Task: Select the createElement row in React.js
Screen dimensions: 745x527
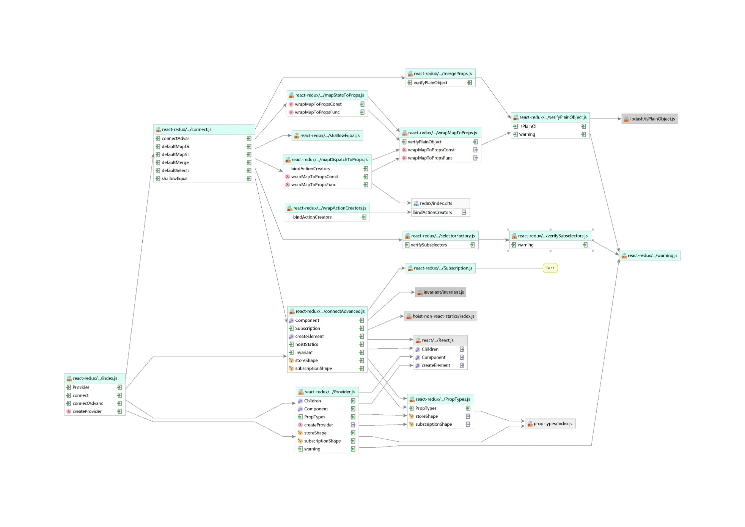Action: [x=440, y=366]
